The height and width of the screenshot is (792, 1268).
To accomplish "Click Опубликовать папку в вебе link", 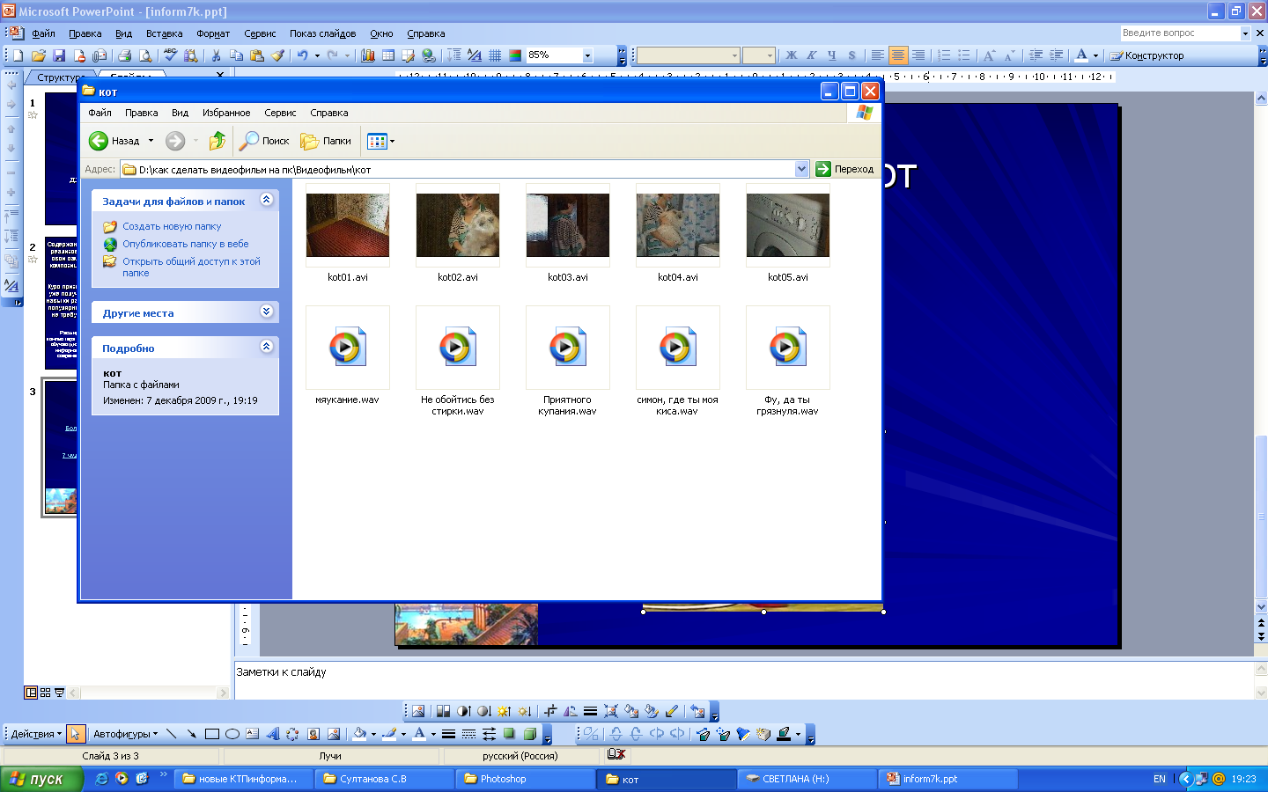I will click(186, 244).
